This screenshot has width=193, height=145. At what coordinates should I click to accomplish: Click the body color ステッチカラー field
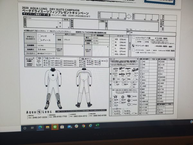click(72, 50)
